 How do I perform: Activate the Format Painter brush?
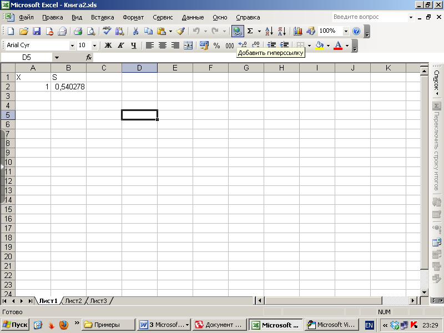point(181,31)
